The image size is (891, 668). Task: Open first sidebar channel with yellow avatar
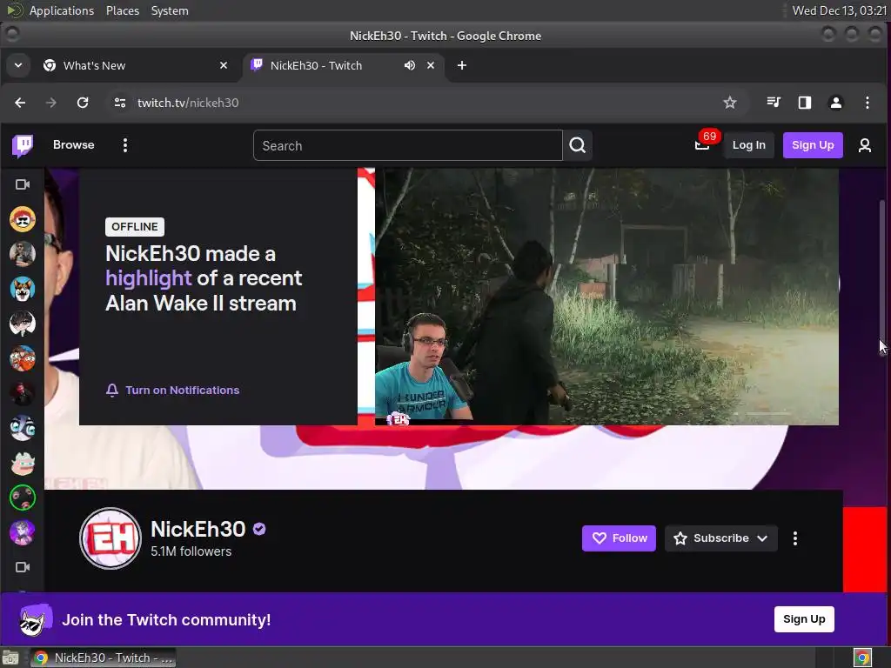(x=22, y=219)
